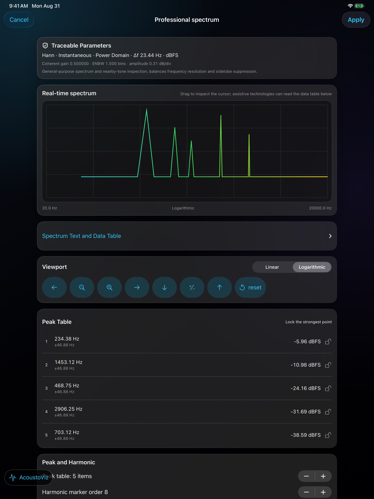Shift the viewport down with the down arrow

164,287
